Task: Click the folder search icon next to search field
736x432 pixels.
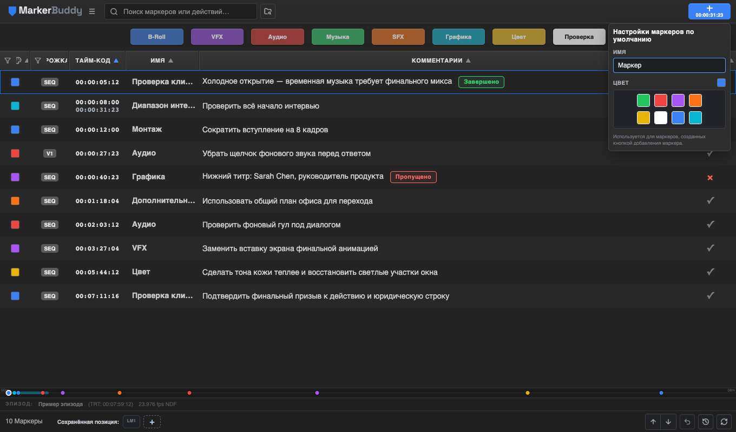Action: 267,11
